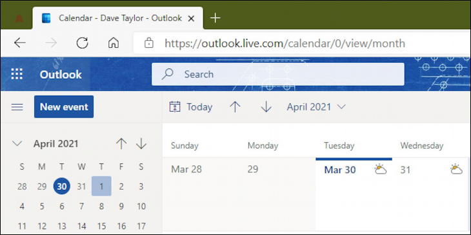Select the Mar 28 cell in month grid

pos(201,195)
